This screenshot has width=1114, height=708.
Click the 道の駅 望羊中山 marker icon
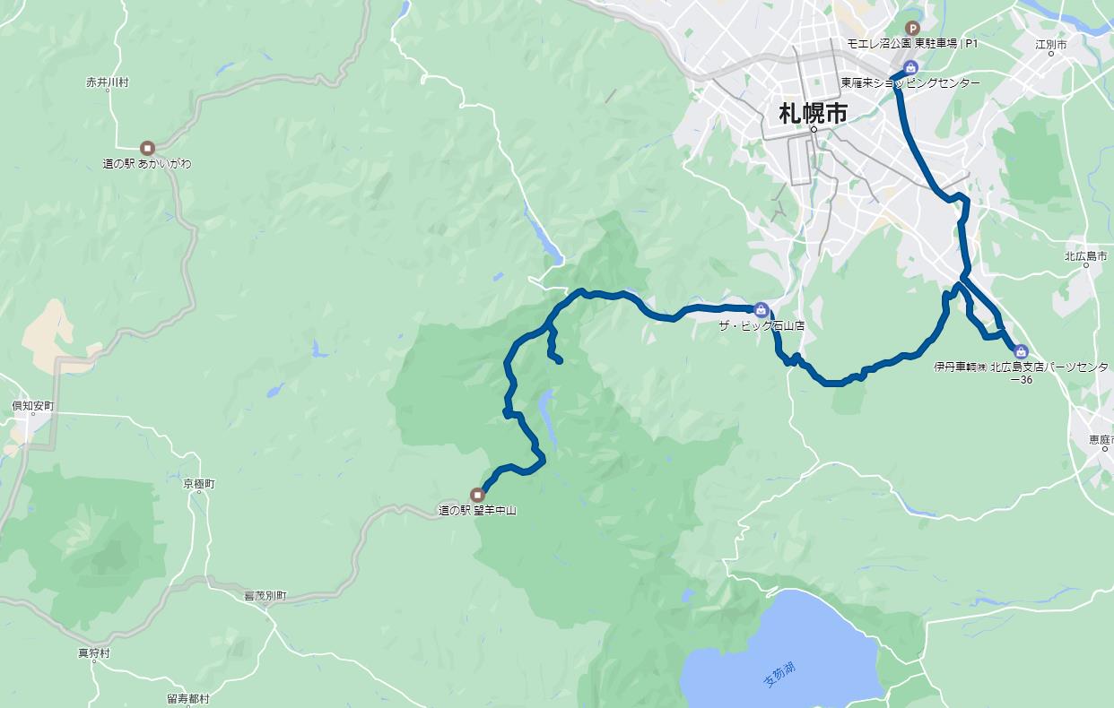(x=477, y=494)
